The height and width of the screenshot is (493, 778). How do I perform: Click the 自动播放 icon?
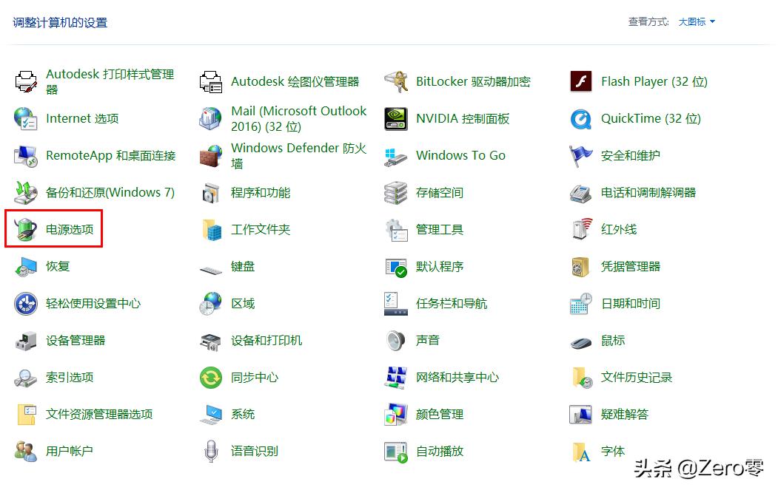(396, 452)
